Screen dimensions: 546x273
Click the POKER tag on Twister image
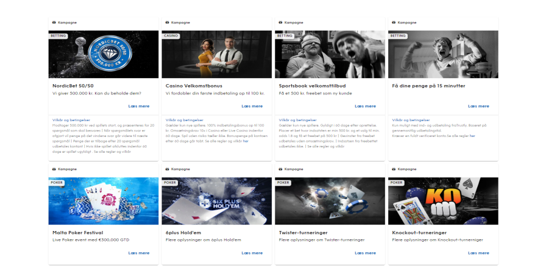(x=283, y=182)
